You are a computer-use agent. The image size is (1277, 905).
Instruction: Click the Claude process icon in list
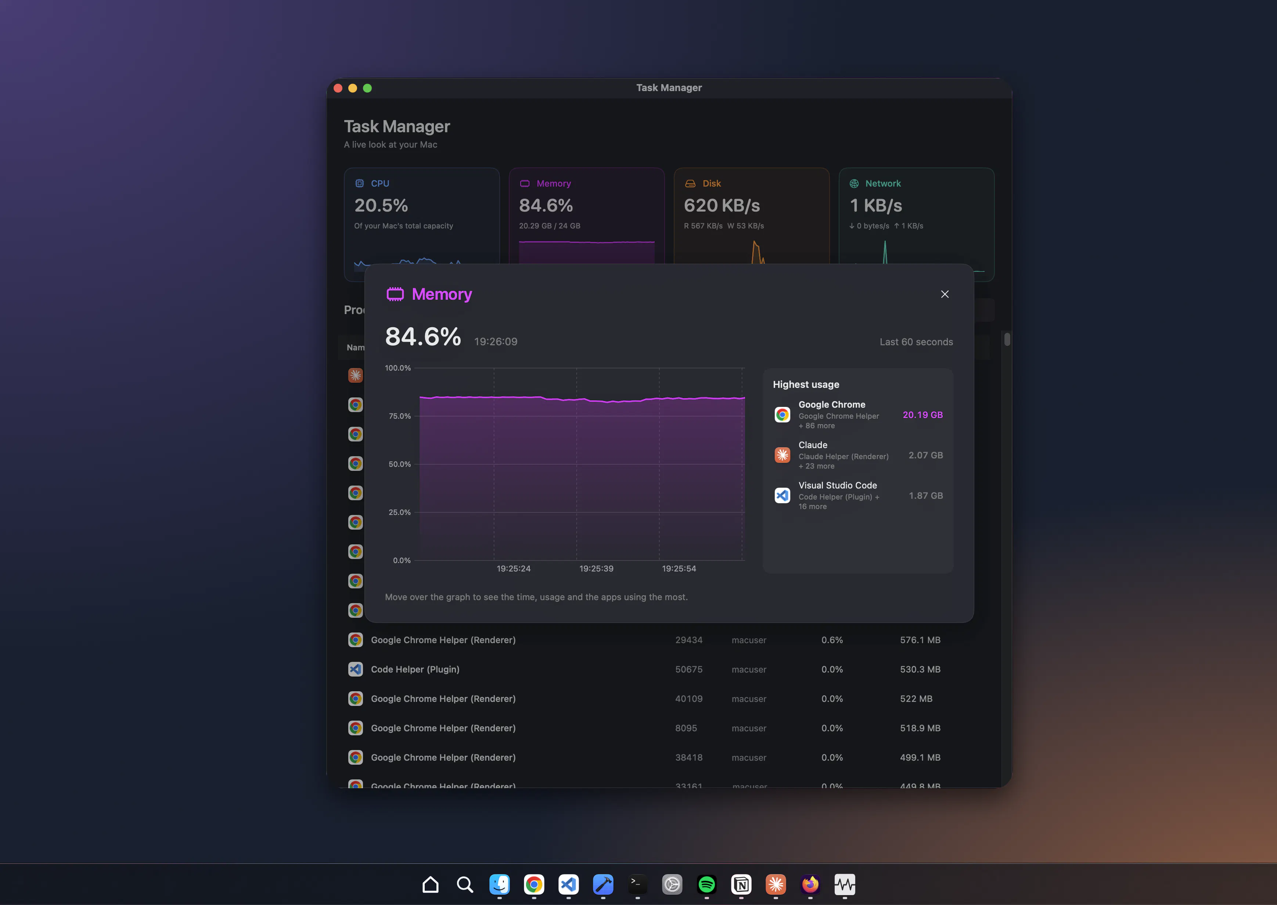(x=355, y=375)
